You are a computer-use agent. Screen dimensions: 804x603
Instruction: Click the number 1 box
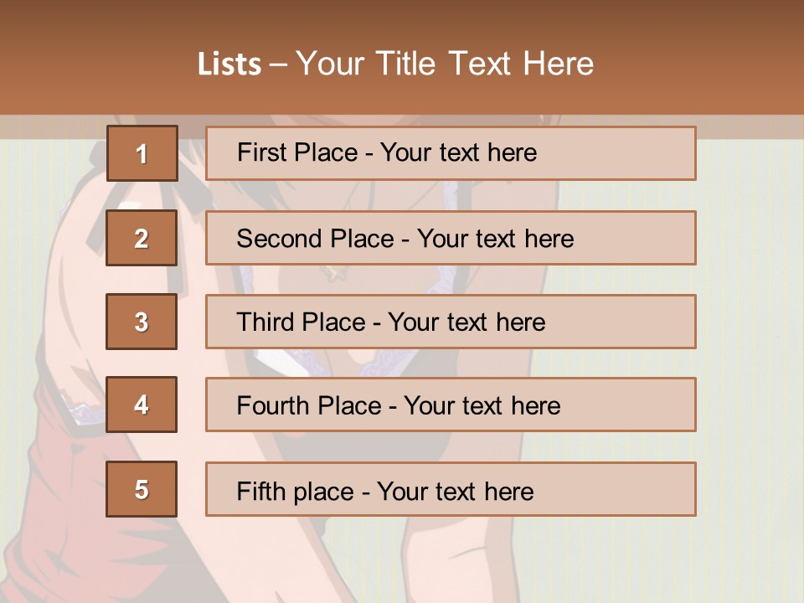[142, 153]
